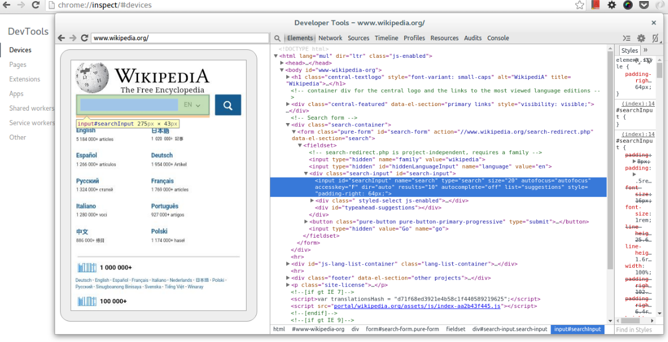668x342 pixels.
Task: Select the Elements panel tab
Action: click(300, 38)
